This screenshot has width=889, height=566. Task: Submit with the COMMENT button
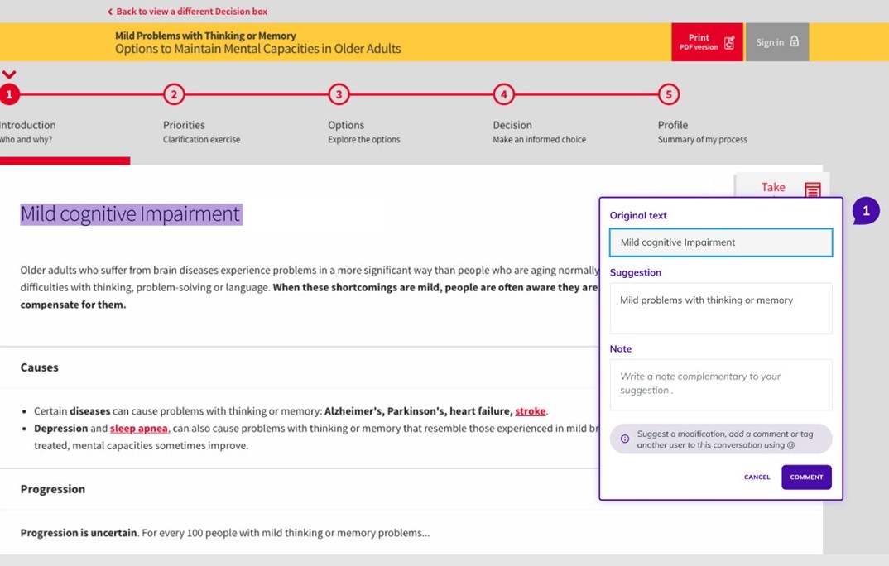806,477
